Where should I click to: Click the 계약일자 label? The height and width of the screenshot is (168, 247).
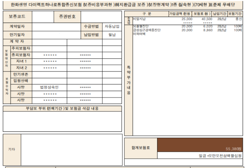click(17, 27)
